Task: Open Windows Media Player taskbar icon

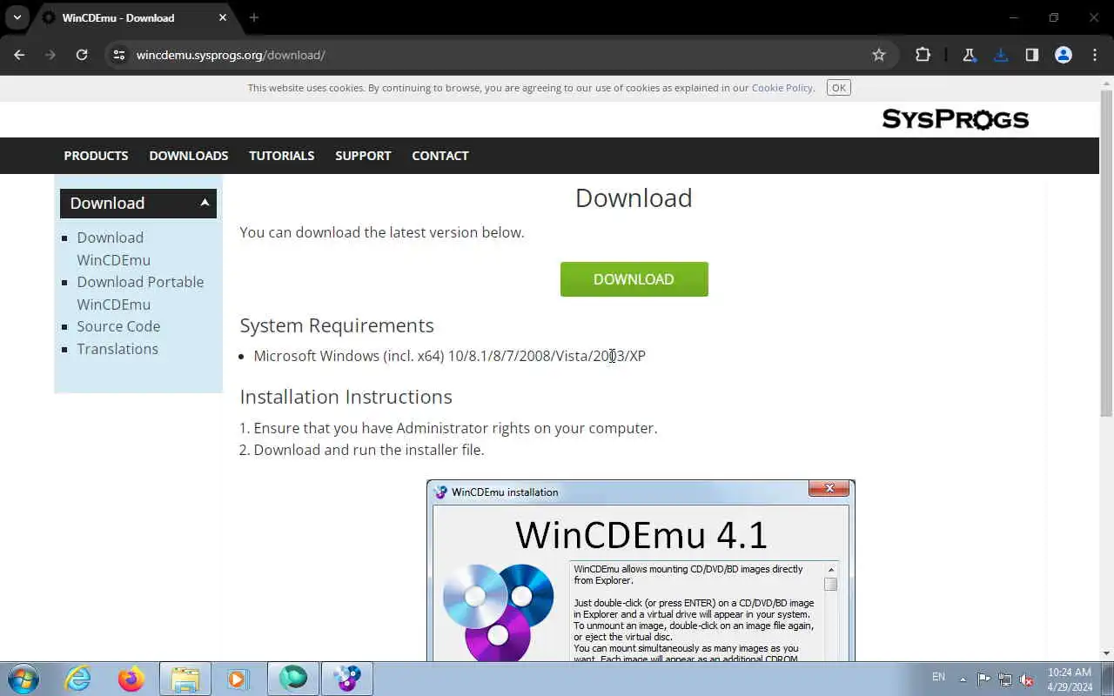Action: click(x=238, y=679)
